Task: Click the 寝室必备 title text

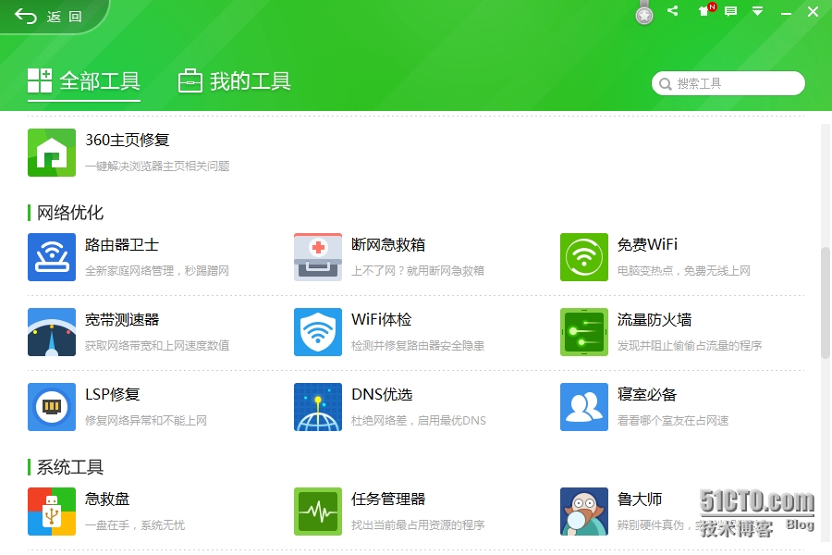Action: click(x=647, y=395)
